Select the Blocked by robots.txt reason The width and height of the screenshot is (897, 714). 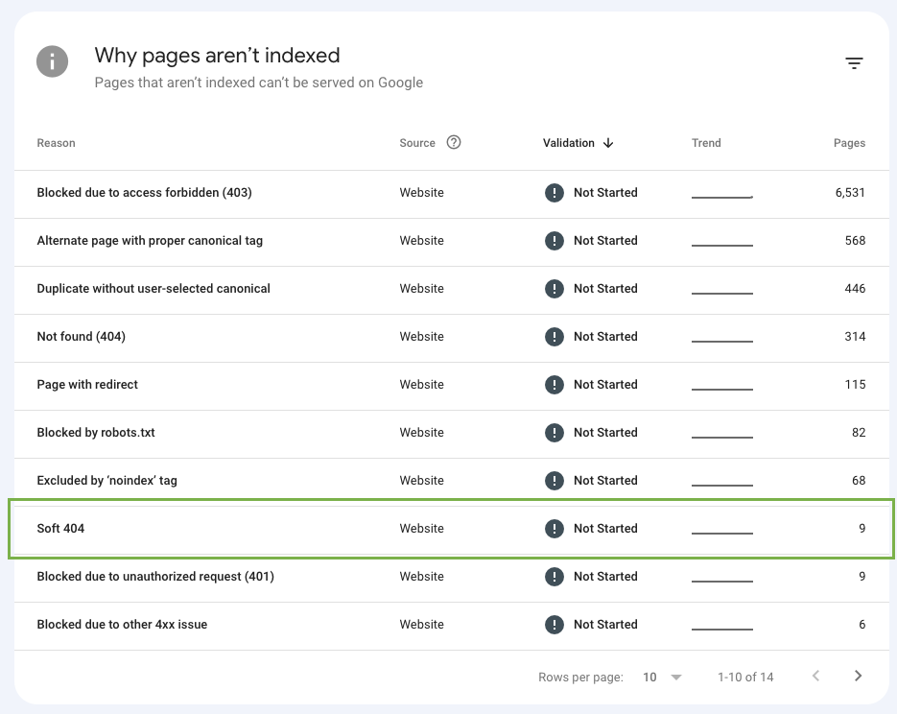pyautogui.click(x=96, y=433)
